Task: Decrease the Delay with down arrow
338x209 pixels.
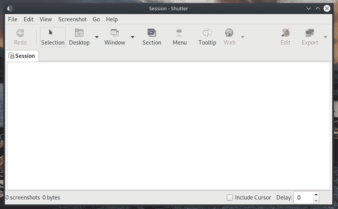Action: [x=316, y=201]
